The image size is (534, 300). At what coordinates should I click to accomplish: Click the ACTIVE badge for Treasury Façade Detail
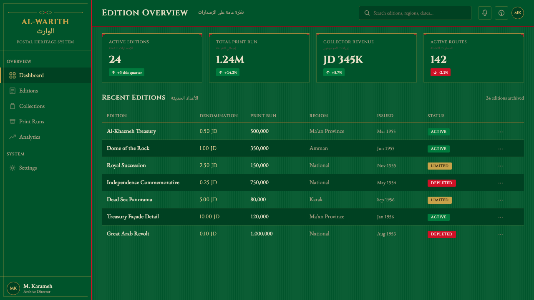tap(438, 217)
